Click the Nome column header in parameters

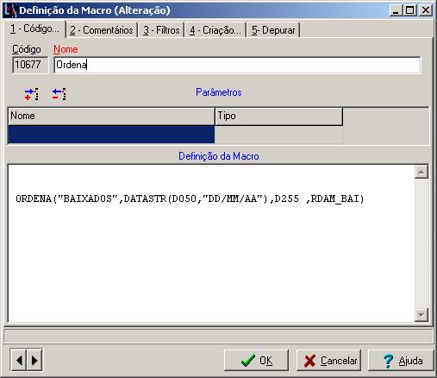coord(111,117)
